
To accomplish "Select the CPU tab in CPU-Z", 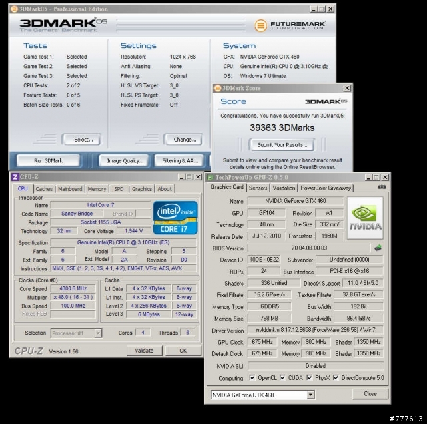I will [23, 188].
